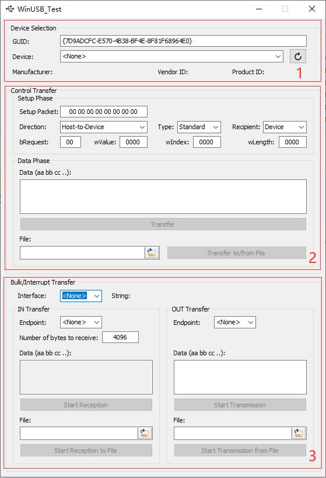Viewport: 326px width, 478px height.
Task: Open the Interface dropdown
Action: 81,296
